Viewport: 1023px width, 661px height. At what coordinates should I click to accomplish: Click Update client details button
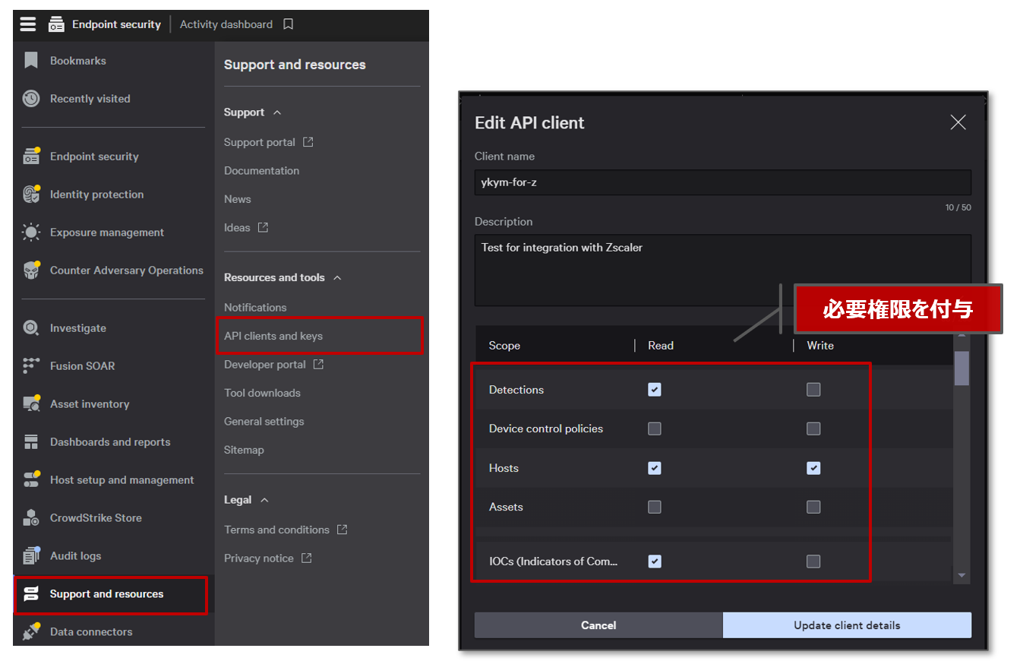[x=847, y=625]
